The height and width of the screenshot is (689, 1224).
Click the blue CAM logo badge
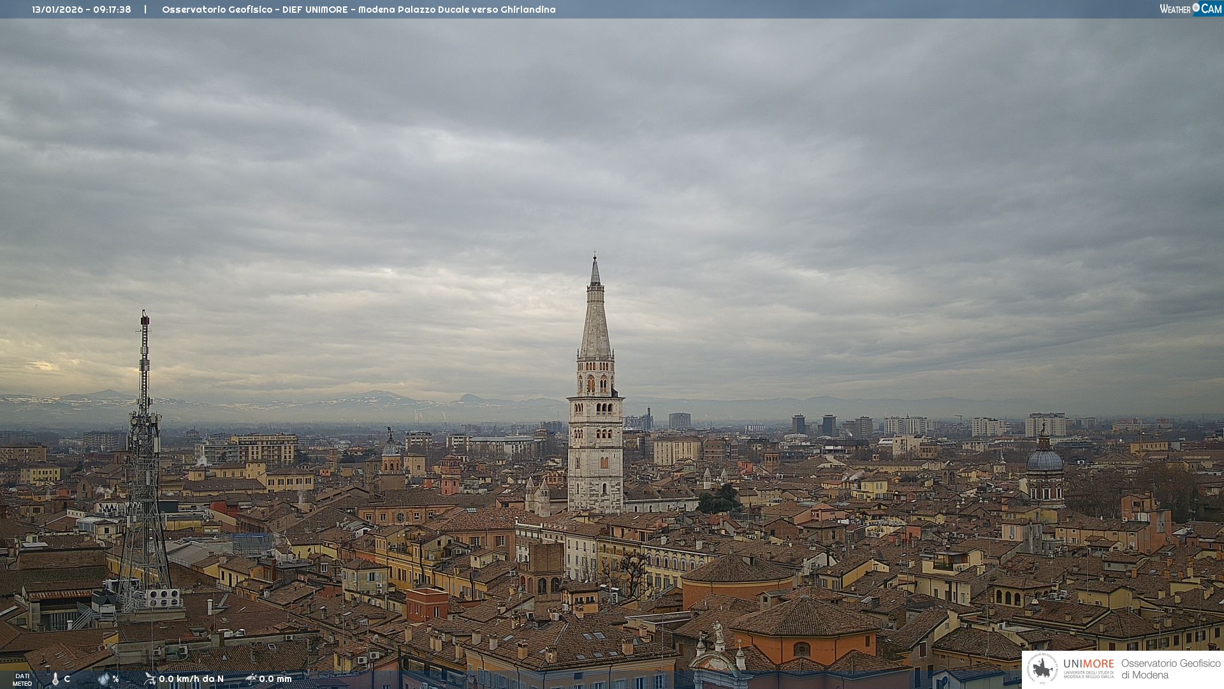point(1211,8)
